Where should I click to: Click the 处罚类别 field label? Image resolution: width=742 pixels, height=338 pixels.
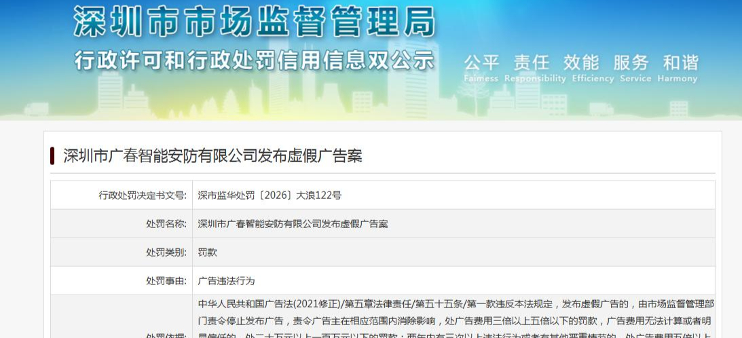pos(166,252)
